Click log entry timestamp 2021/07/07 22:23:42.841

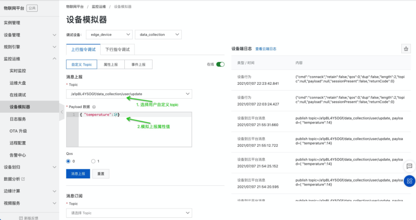[x=258, y=83]
